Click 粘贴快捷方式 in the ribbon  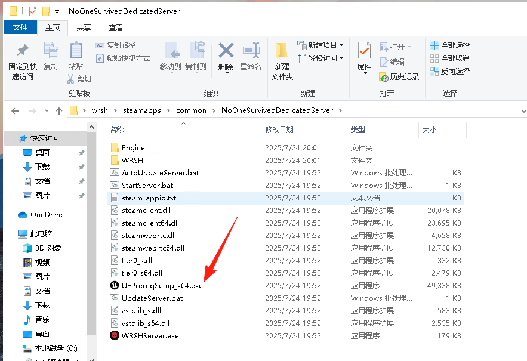pyautogui.click(x=123, y=58)
